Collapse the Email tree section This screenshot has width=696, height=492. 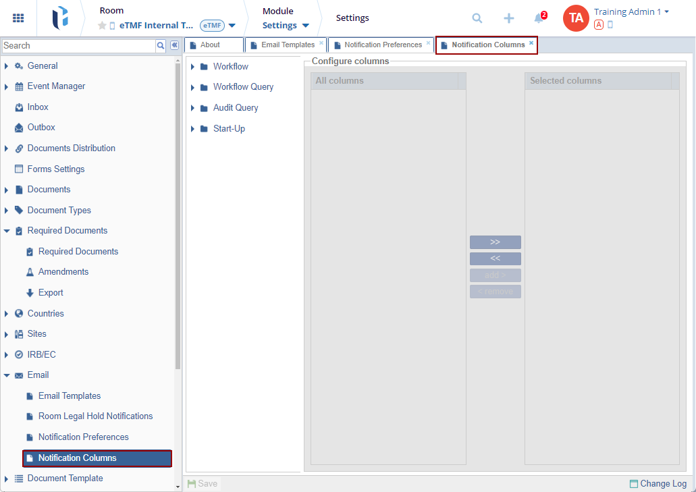7,375
